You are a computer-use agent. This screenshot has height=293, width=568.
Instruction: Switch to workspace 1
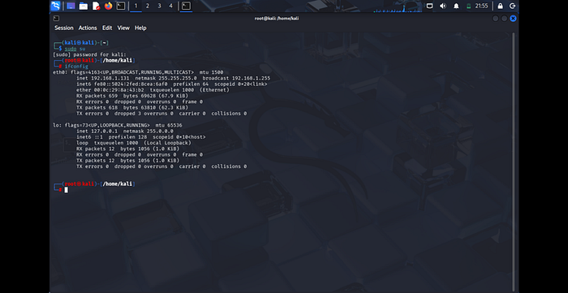(136, 6)
